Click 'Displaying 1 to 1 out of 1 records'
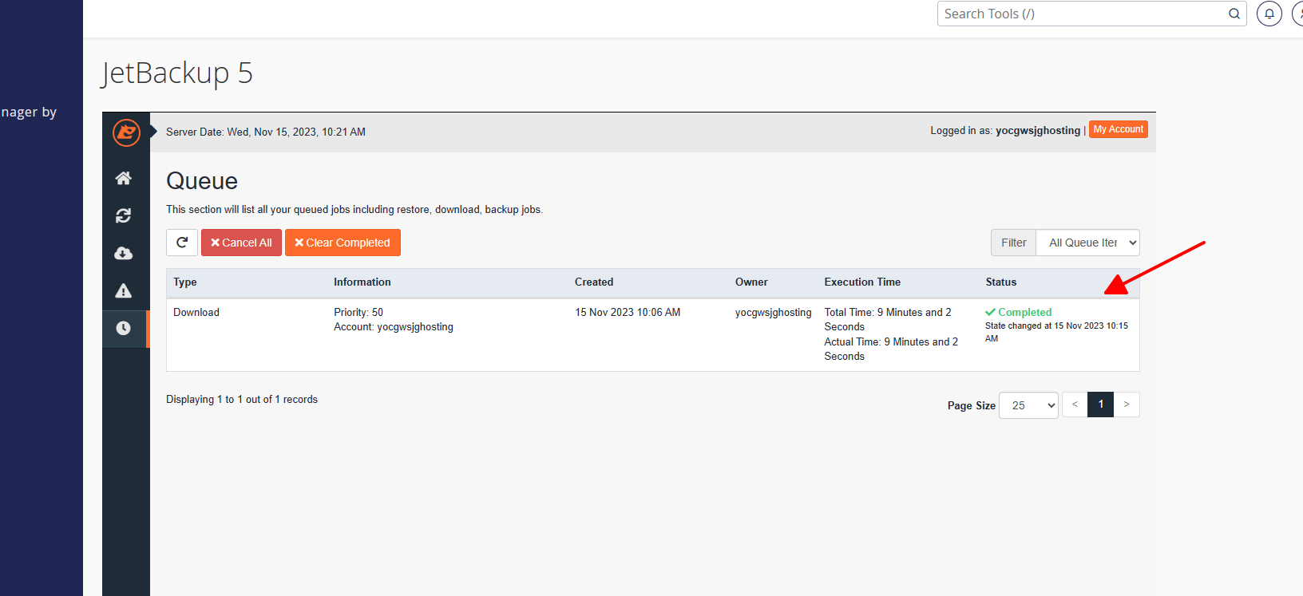 point(242,400)
